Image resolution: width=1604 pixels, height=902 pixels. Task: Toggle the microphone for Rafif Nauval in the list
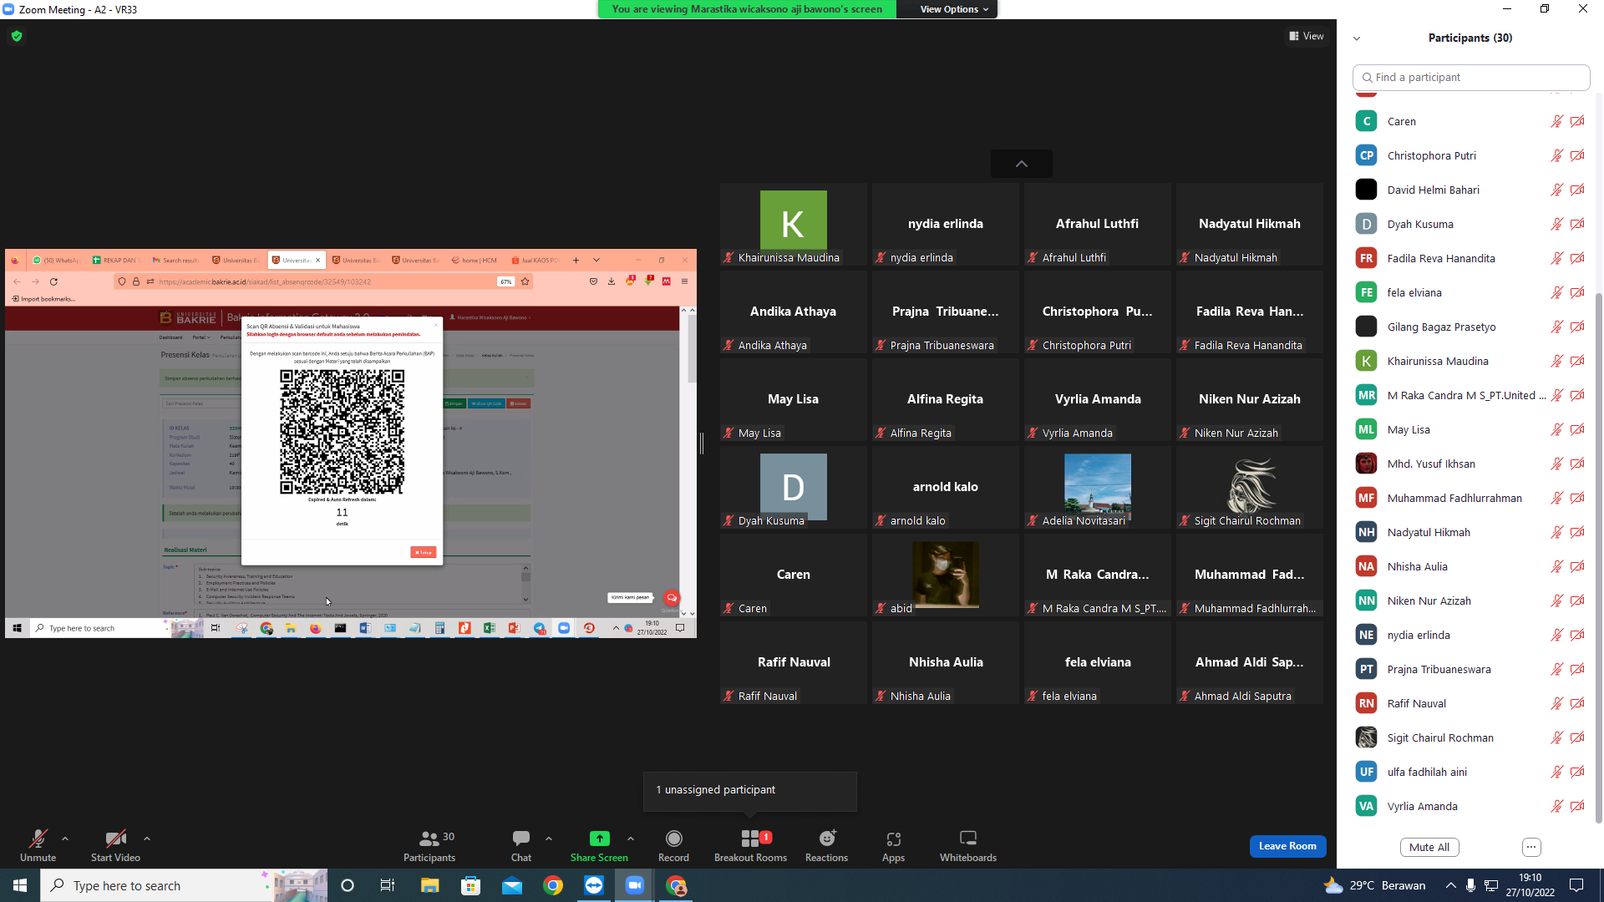coord(1556,703)
